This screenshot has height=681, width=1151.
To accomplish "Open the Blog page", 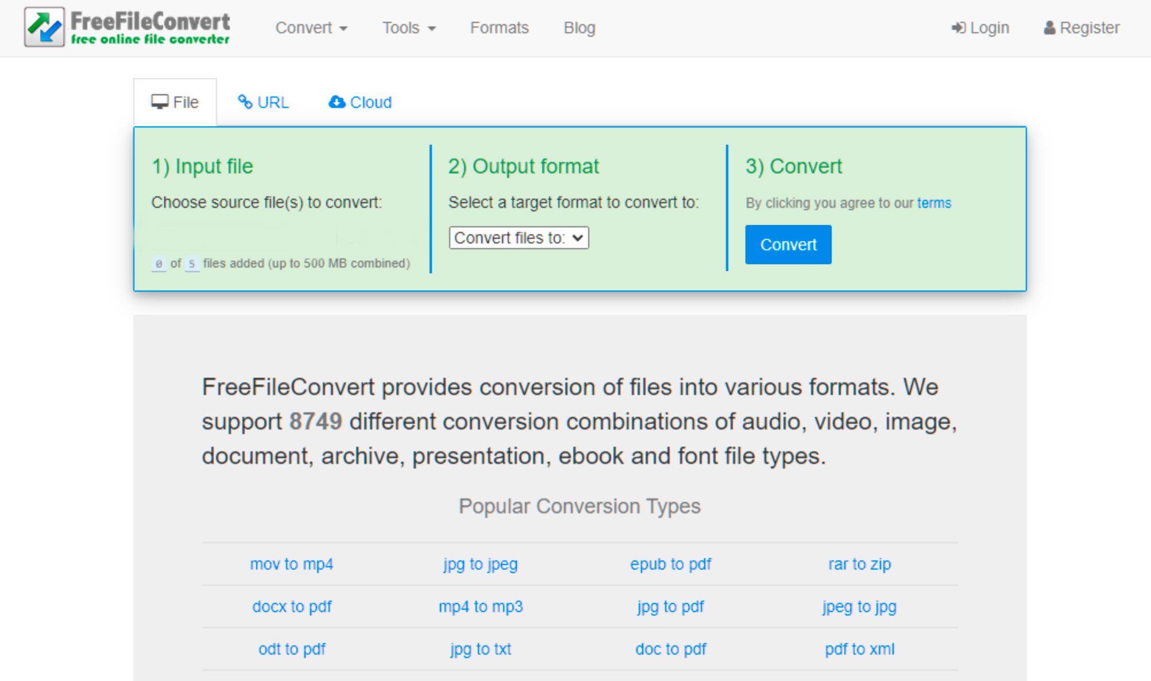I will coord(580,28).
